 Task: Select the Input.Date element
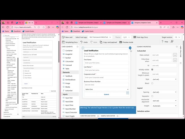[x=68, y=102]
